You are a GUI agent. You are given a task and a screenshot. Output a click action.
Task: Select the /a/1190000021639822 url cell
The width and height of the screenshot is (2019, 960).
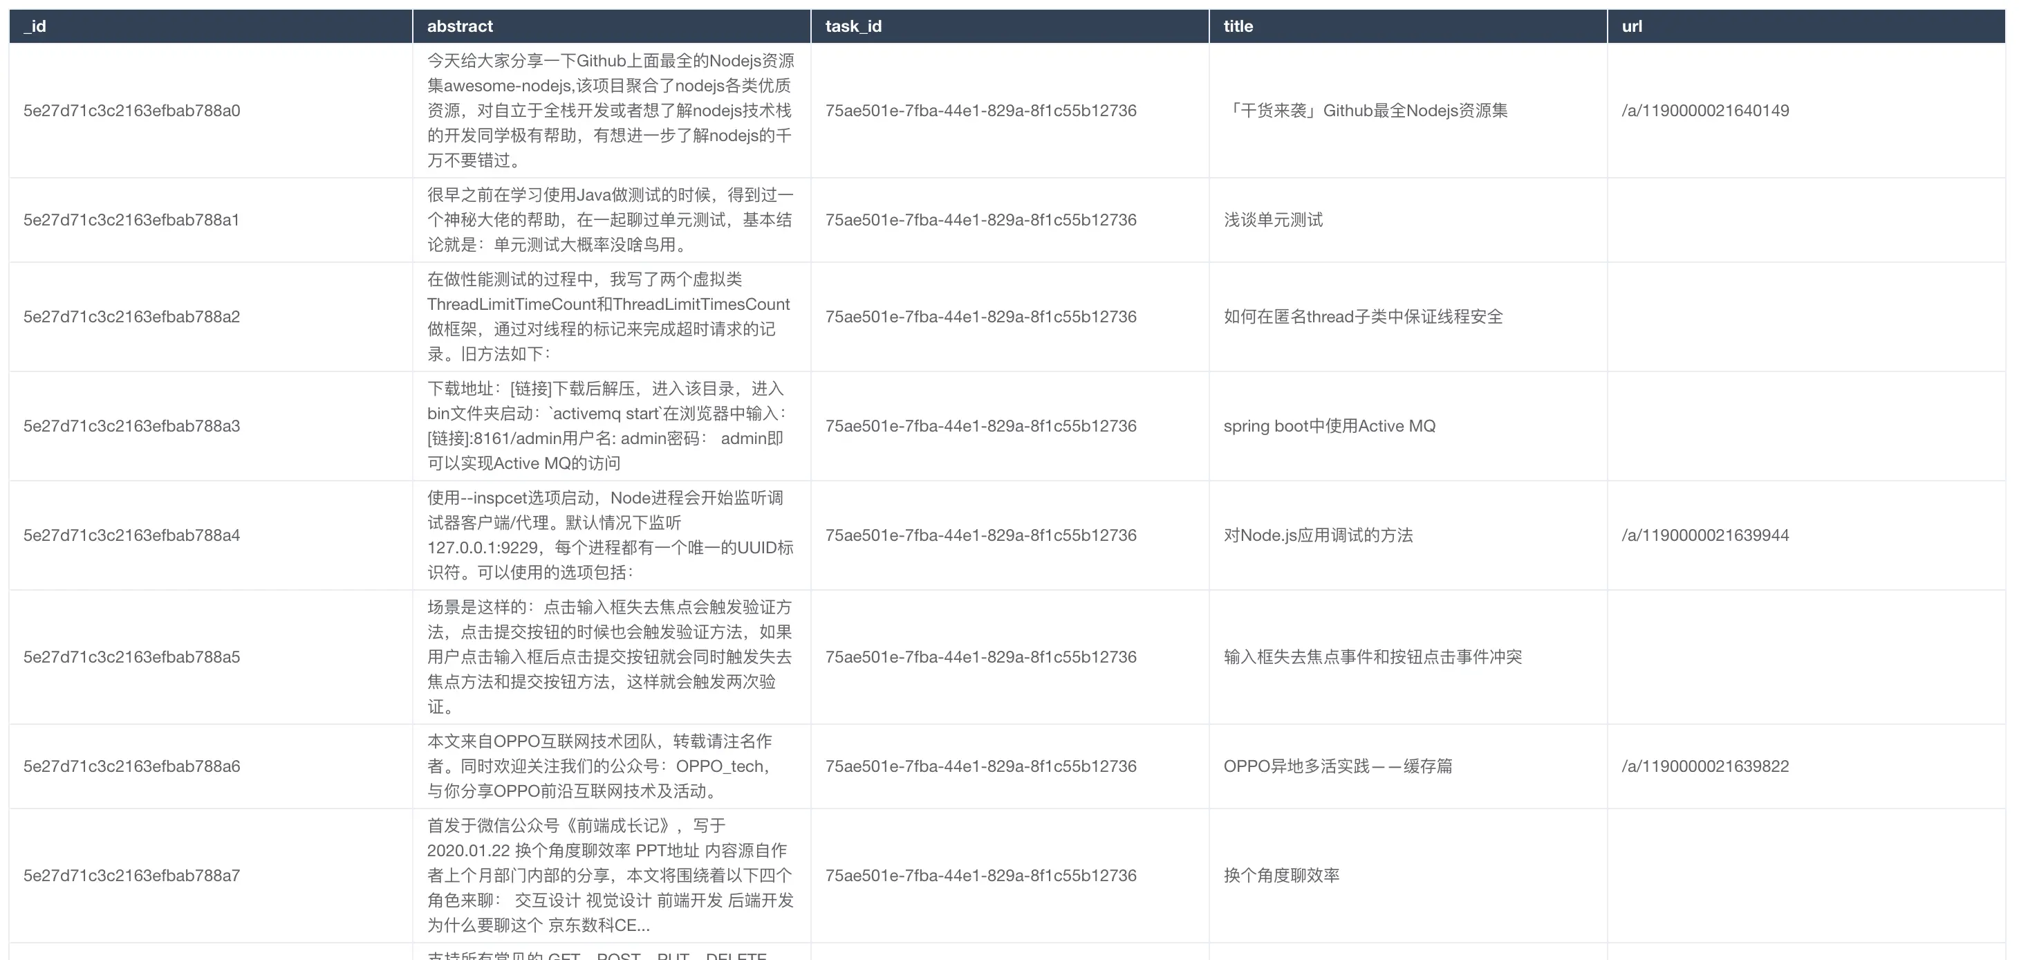point(1706,766)
